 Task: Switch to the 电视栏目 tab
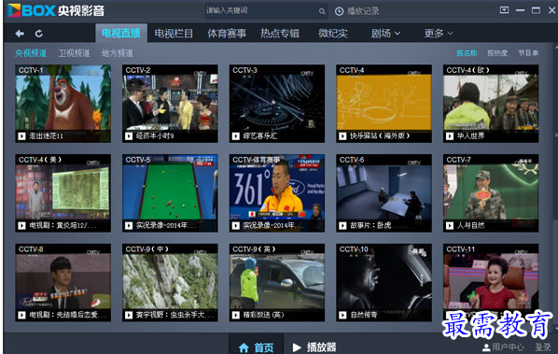(174, 33)
